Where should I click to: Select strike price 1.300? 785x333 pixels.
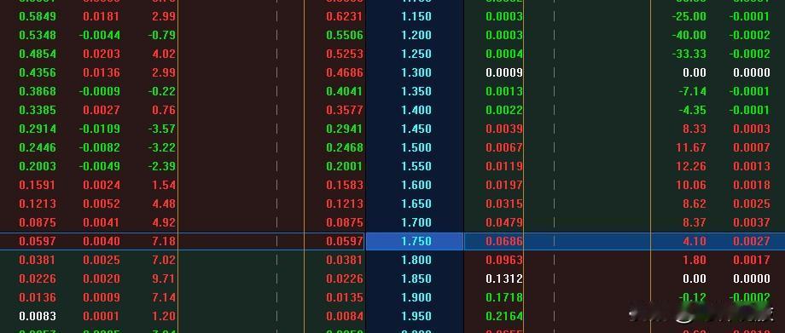[x=416, y=72]
